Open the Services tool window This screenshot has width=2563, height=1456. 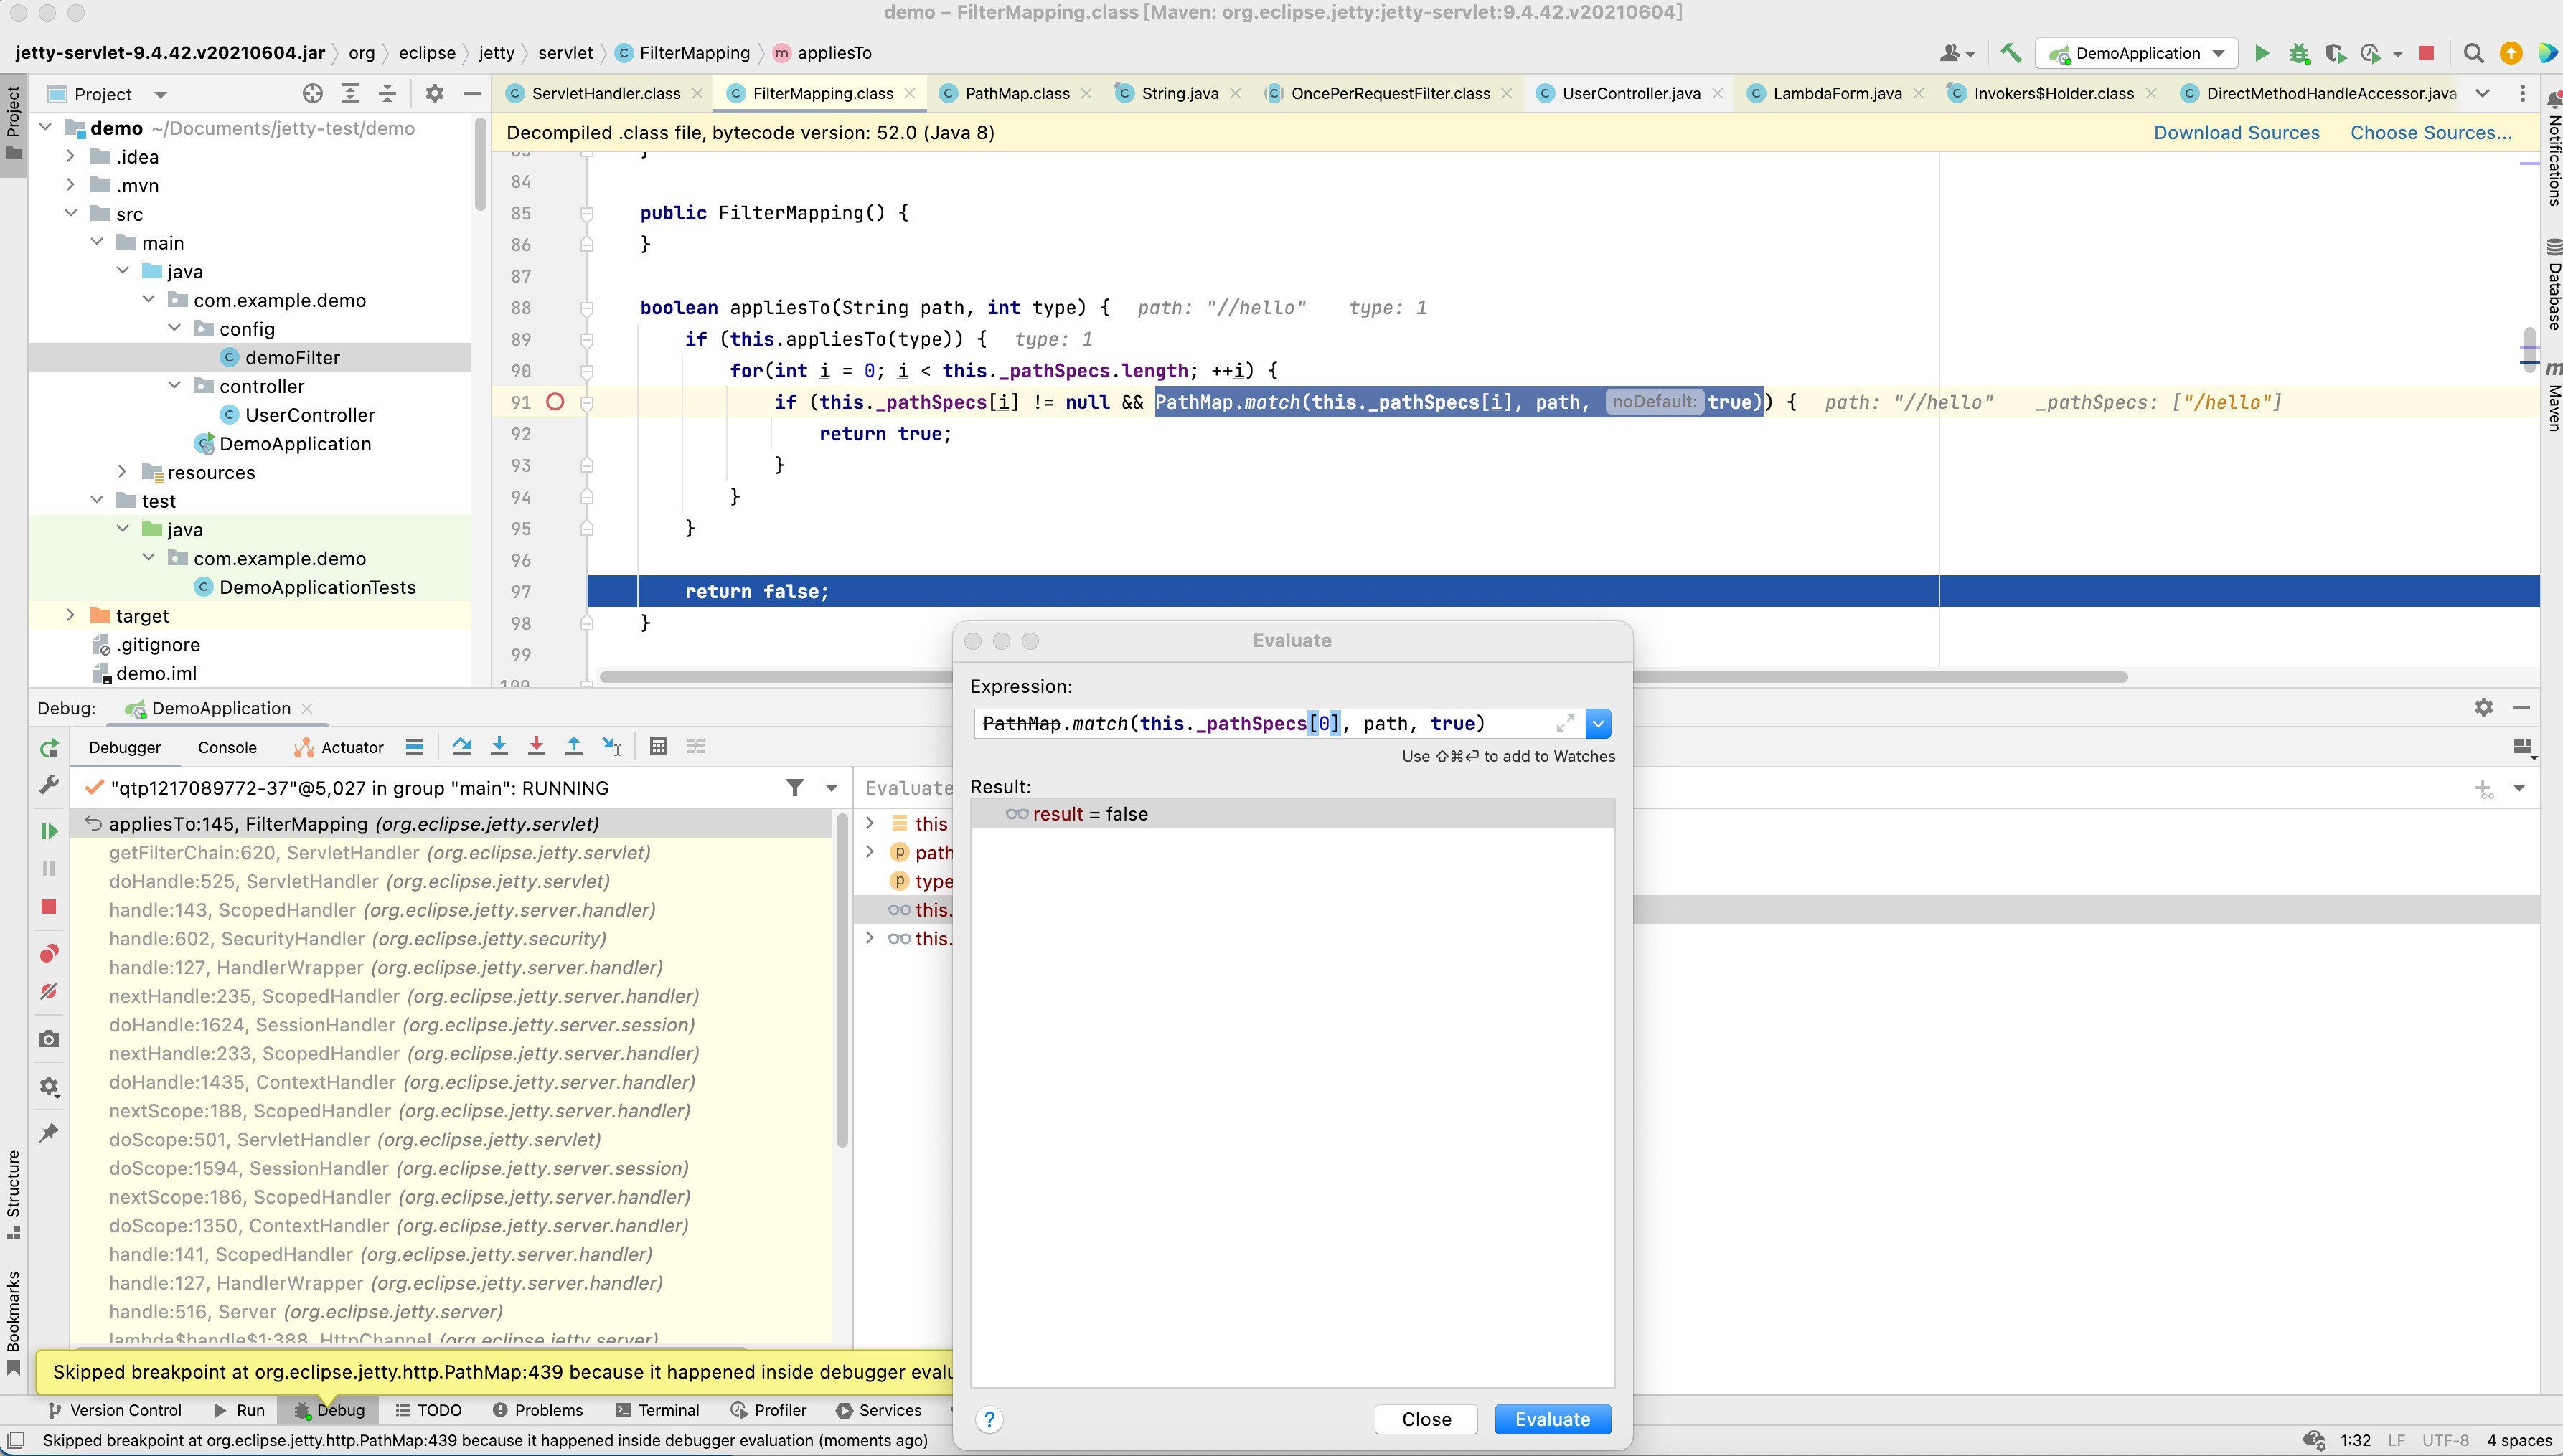pyautogui.click(x=878, y=1410)
